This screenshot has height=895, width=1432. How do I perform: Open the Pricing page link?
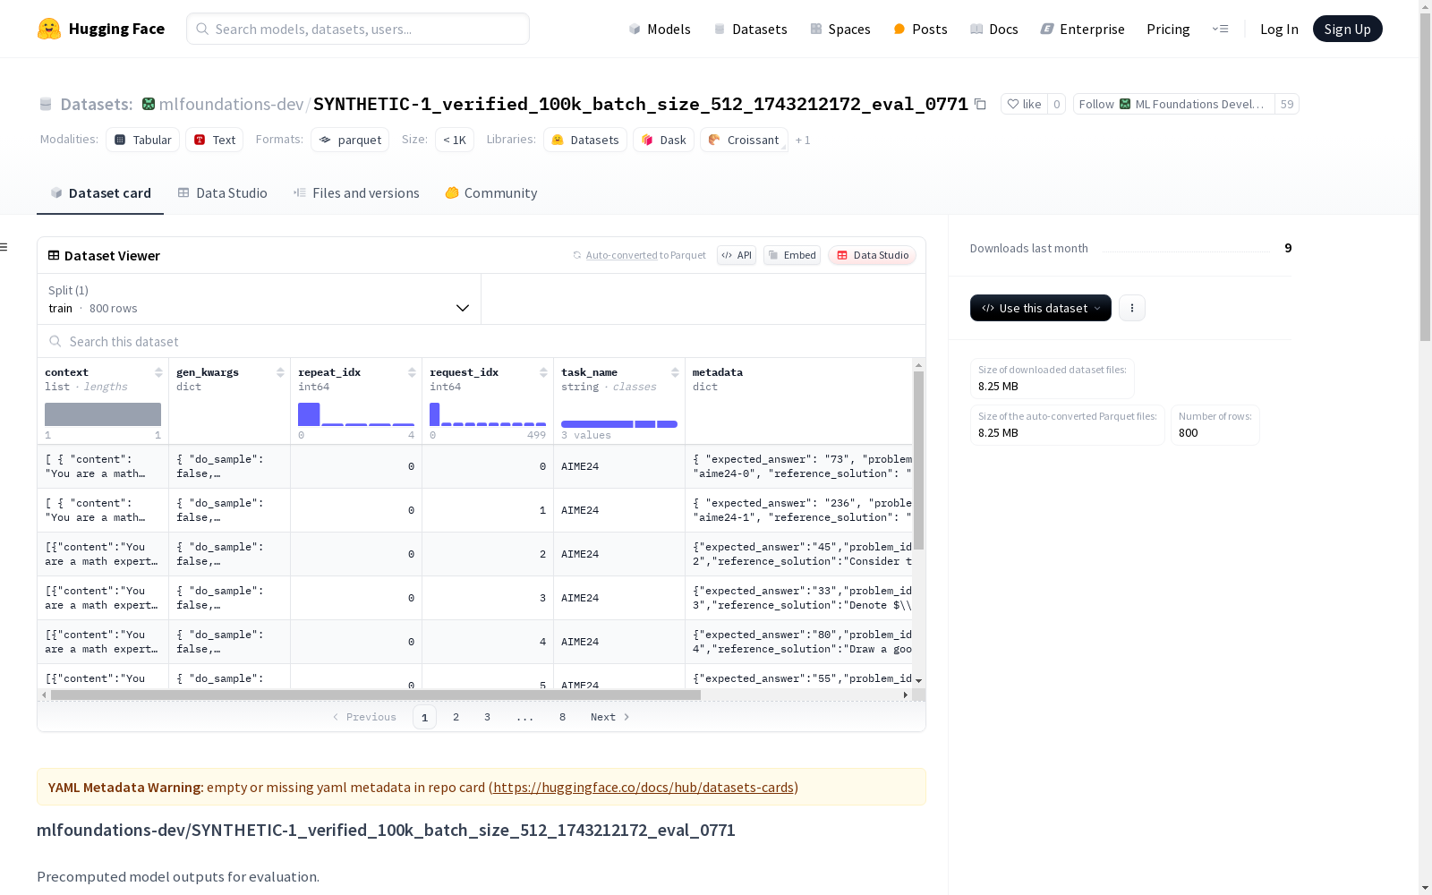(1168, 29)
